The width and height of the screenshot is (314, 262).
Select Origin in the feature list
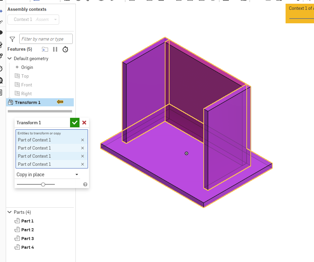(27, 67)
